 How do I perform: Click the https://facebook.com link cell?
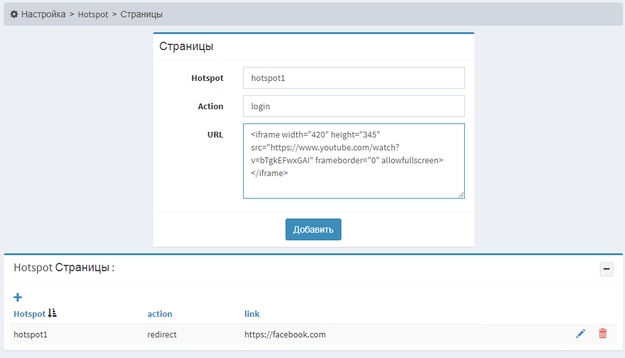click(285, 334)
